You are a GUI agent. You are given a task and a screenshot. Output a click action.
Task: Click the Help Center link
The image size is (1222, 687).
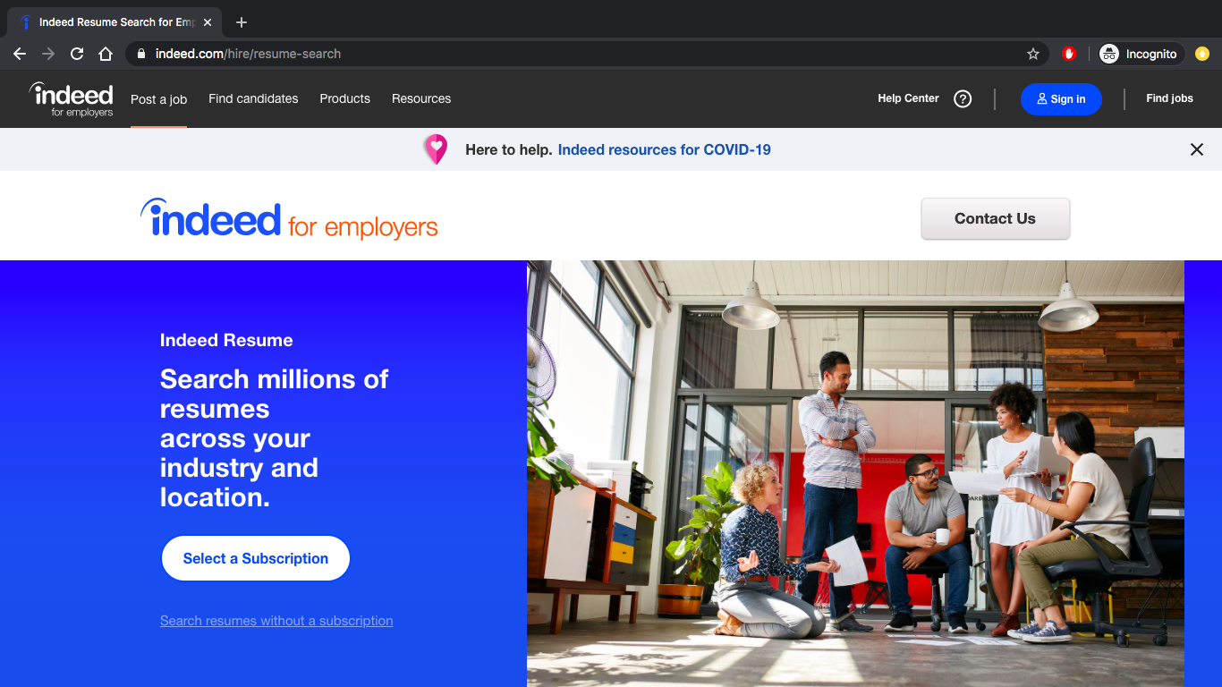point(908,98)
